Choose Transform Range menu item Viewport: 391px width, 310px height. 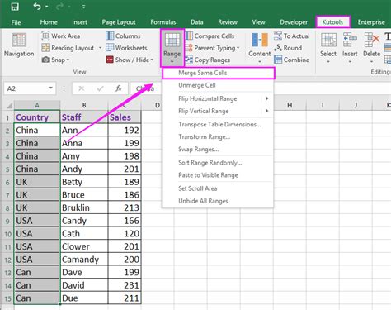pyautogui.click(x=218, y=136)
